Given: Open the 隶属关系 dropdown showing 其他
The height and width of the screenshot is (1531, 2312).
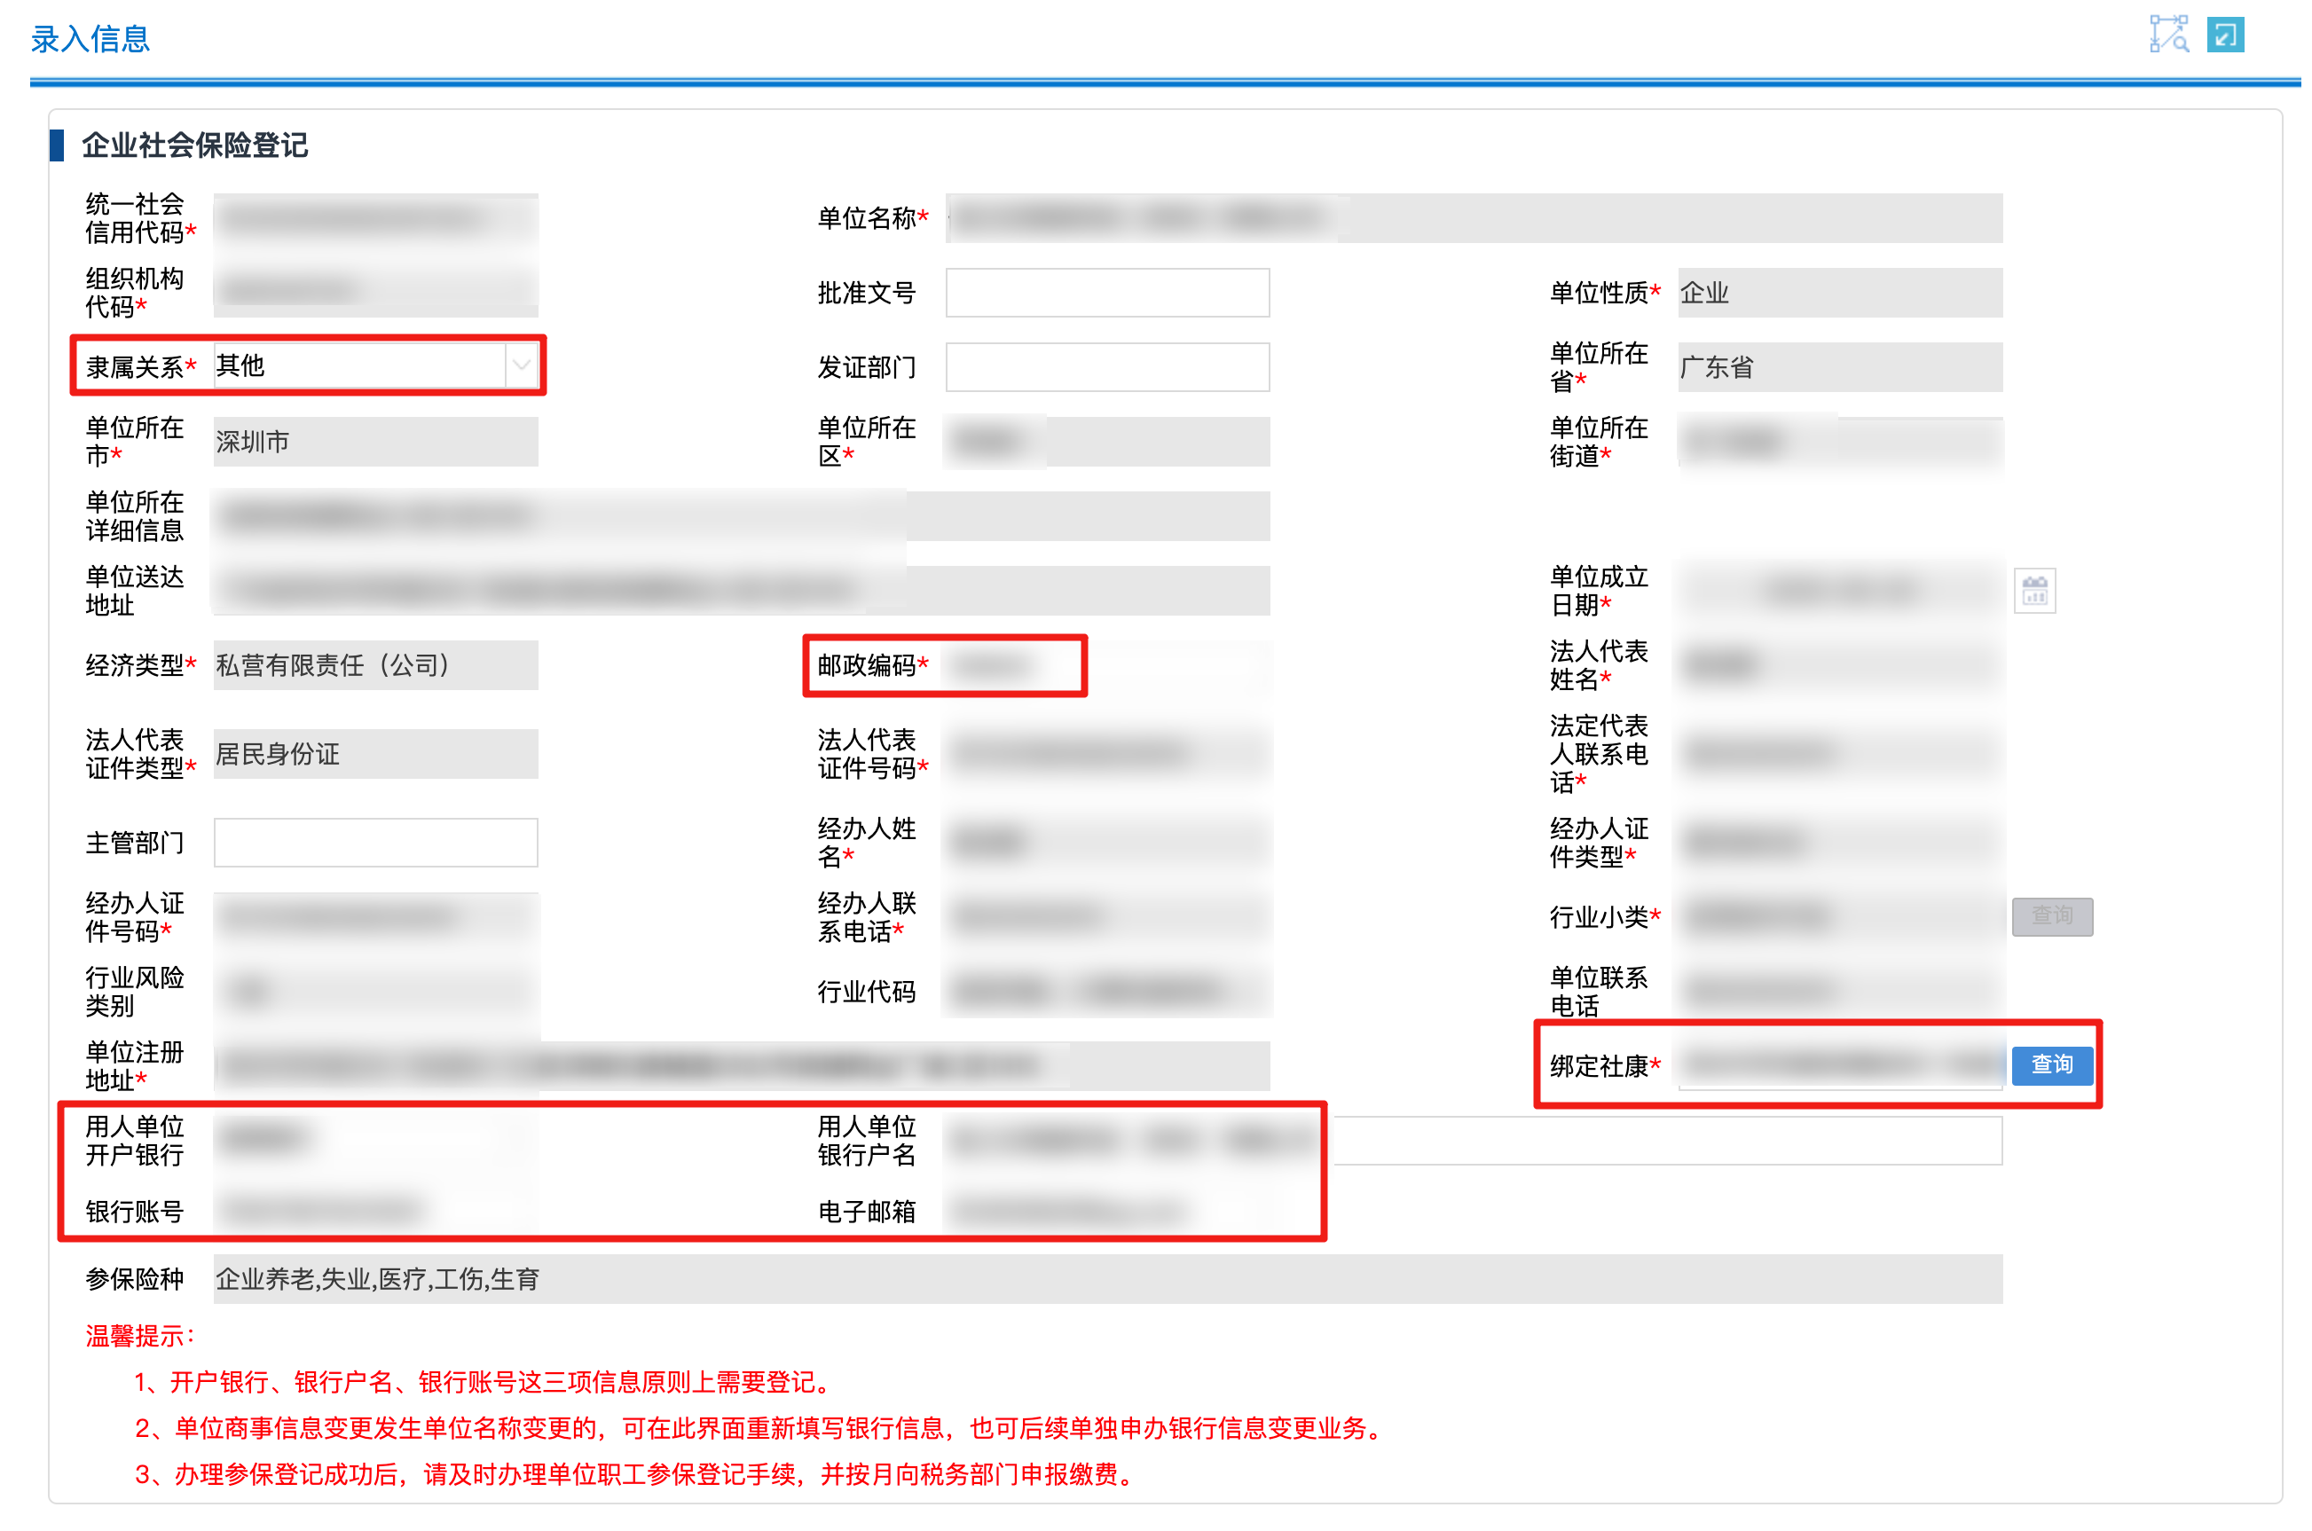Looking at the screenshot, I should click(x=376, y=365).
